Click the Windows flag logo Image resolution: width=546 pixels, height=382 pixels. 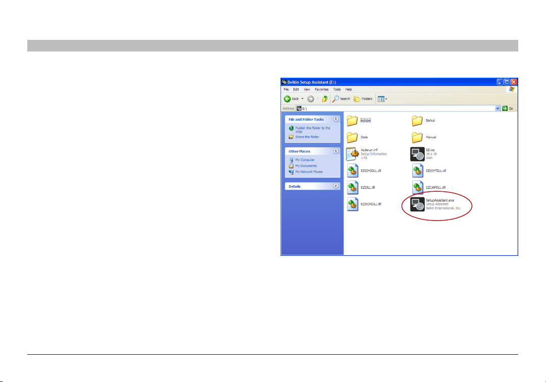(512, 89)
